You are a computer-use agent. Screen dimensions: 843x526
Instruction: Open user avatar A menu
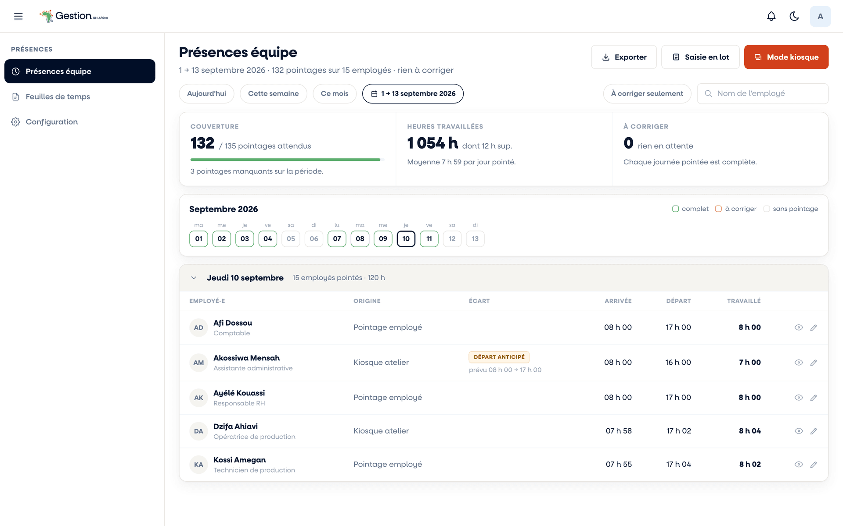click(x=820, y=16)
